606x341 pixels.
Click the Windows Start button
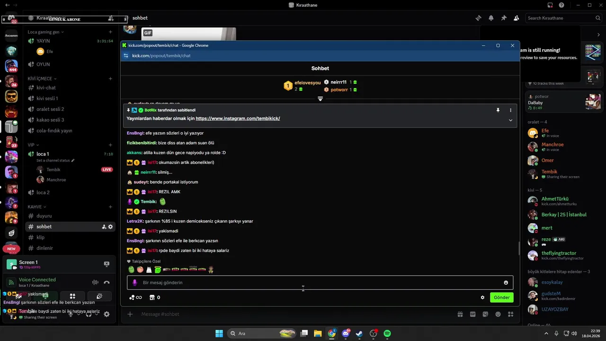pyautogui.click(x=219, y=333)
